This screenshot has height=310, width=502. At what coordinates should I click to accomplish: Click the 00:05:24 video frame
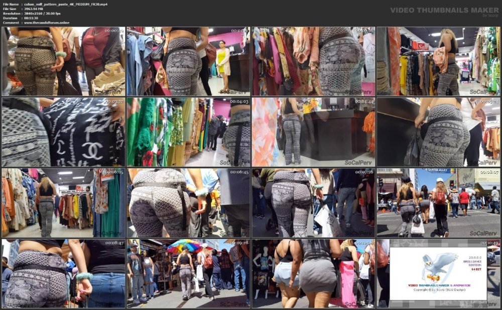coord(438,132)
